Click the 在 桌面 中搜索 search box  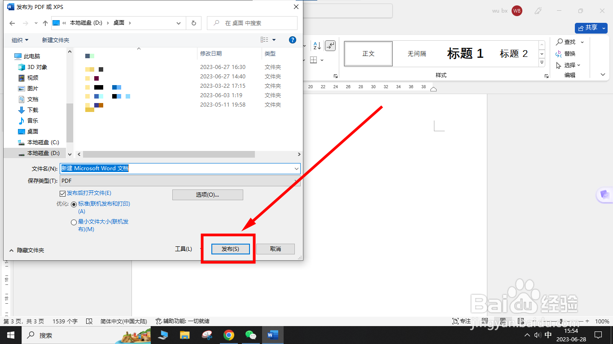(x=252, y=23)
